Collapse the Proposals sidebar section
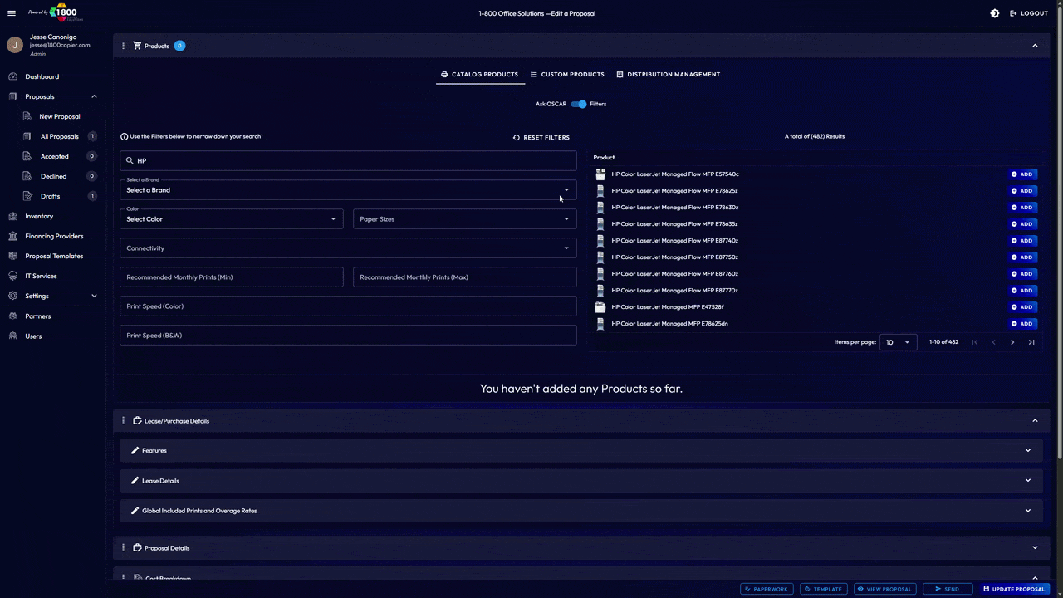 click(x=94, y=96)
